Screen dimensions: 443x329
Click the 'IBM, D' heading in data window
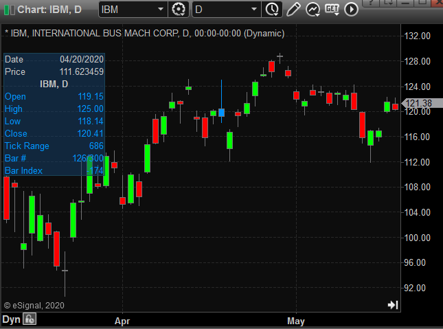(x=54, y=84)
